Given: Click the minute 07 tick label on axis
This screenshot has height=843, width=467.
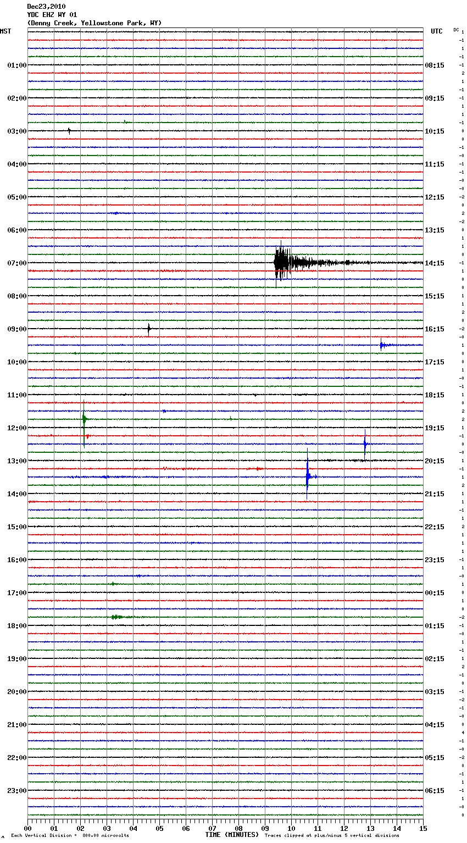Looking at the screenshot, I should coord(212,828).
